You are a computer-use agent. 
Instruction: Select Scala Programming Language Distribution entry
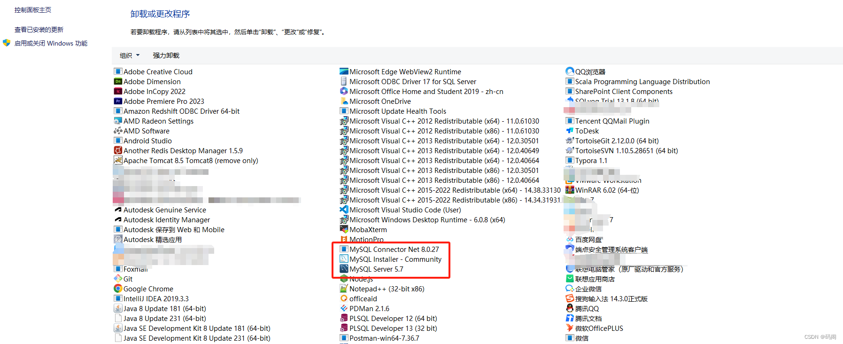click(x=638, y=81)
